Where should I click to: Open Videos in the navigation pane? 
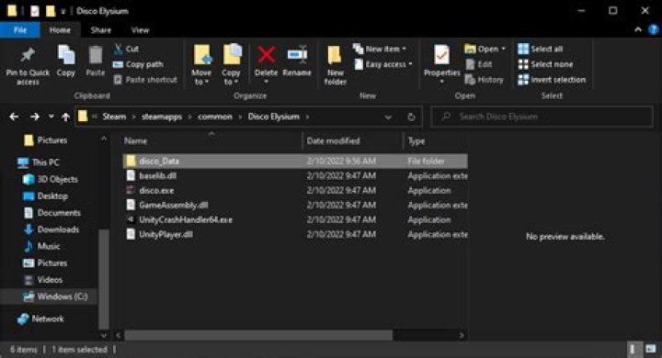[42, 280]
